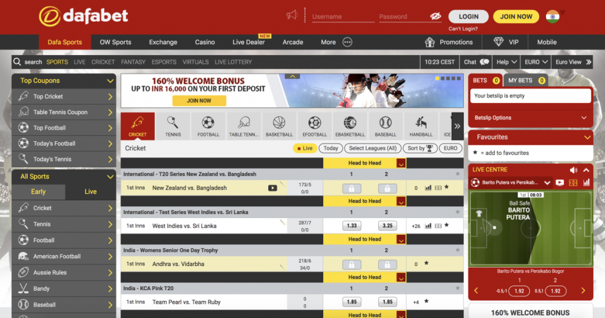Collapse the welcome bonus banner arrow
605x318 pixels.
point(292,76)
